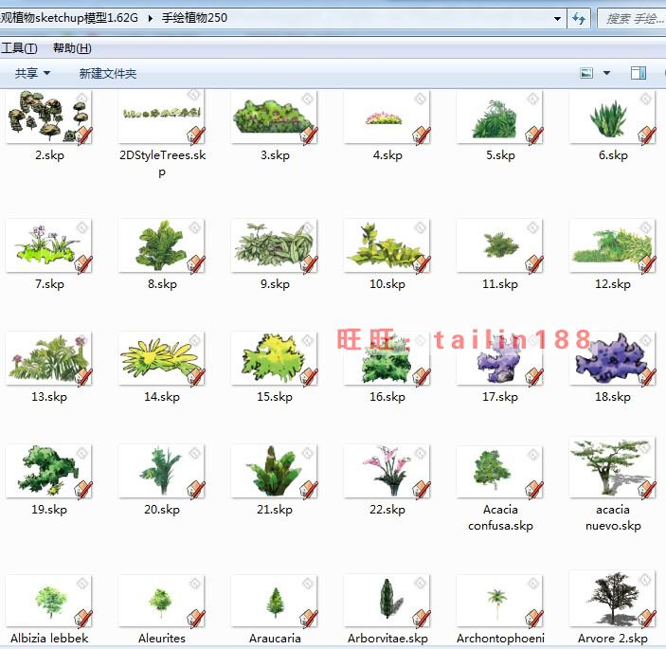Select the 2.skp file thumbnail
The width and height of the screenshot is (666, 649).
tap(49, 117)
